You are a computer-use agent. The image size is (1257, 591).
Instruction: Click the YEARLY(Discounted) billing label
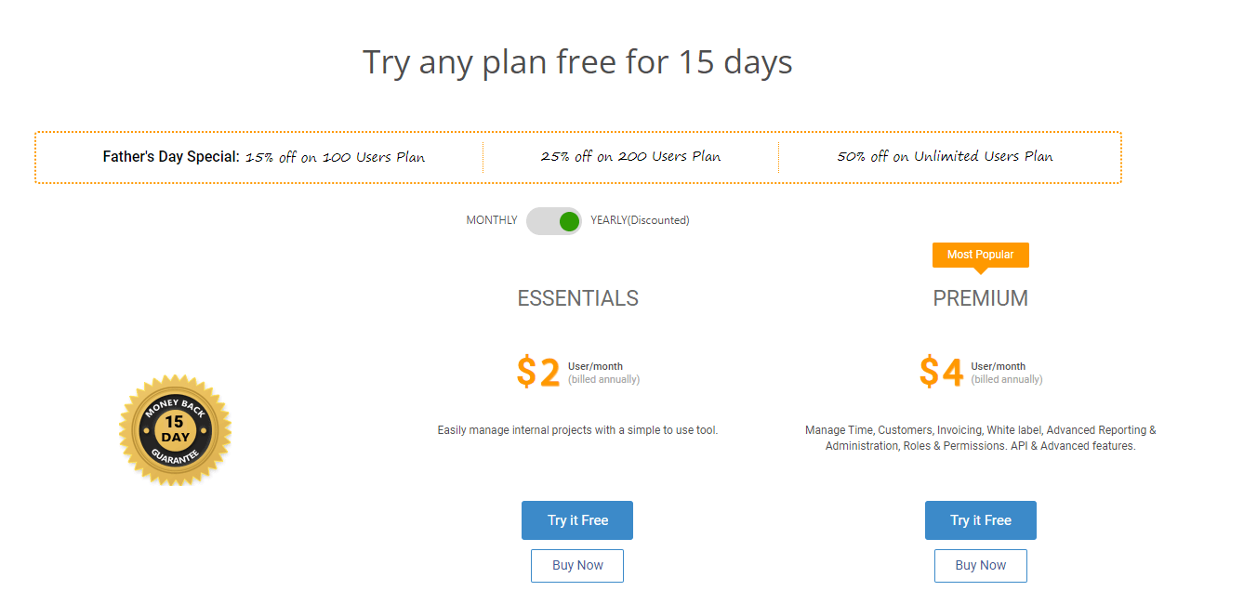640,221
